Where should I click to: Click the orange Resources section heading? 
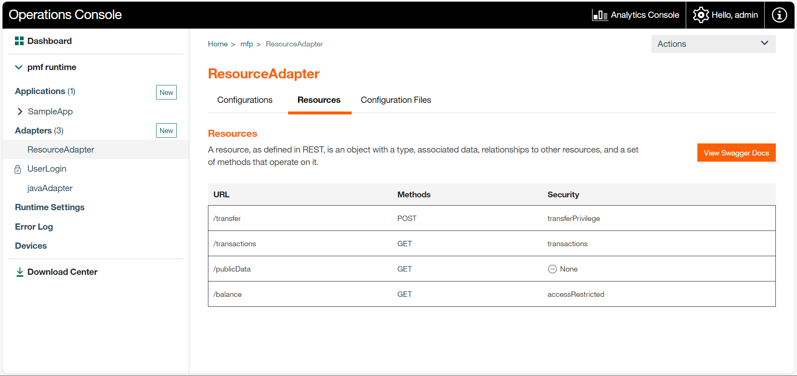pos(232,133)
